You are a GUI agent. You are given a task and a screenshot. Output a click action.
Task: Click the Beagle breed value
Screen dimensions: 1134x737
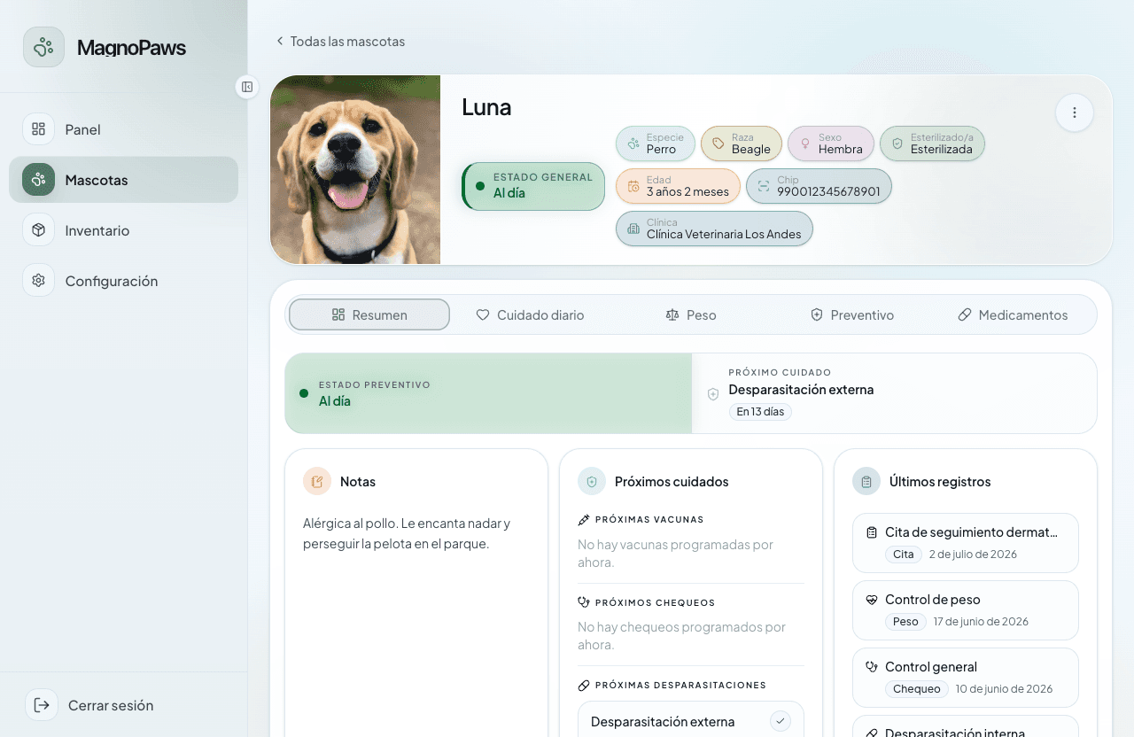751,149
